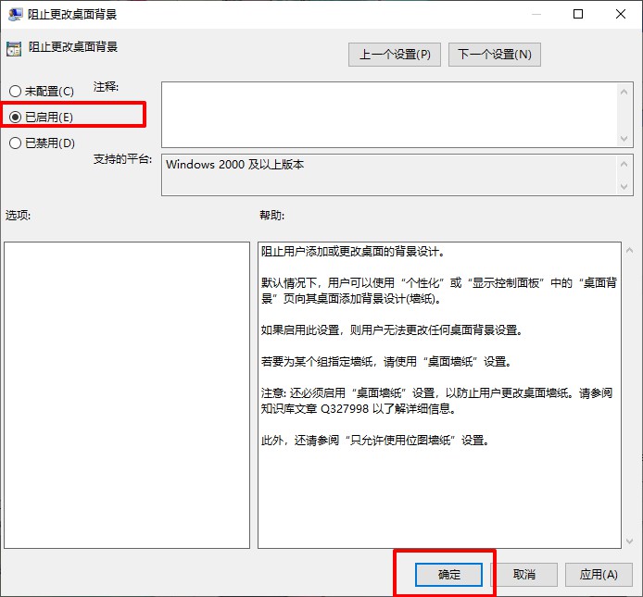The width and height of the screenshot is (643, 597).
Task: Click up arrow in 支持的平台 scrollbar
Action: coord(624,162)
